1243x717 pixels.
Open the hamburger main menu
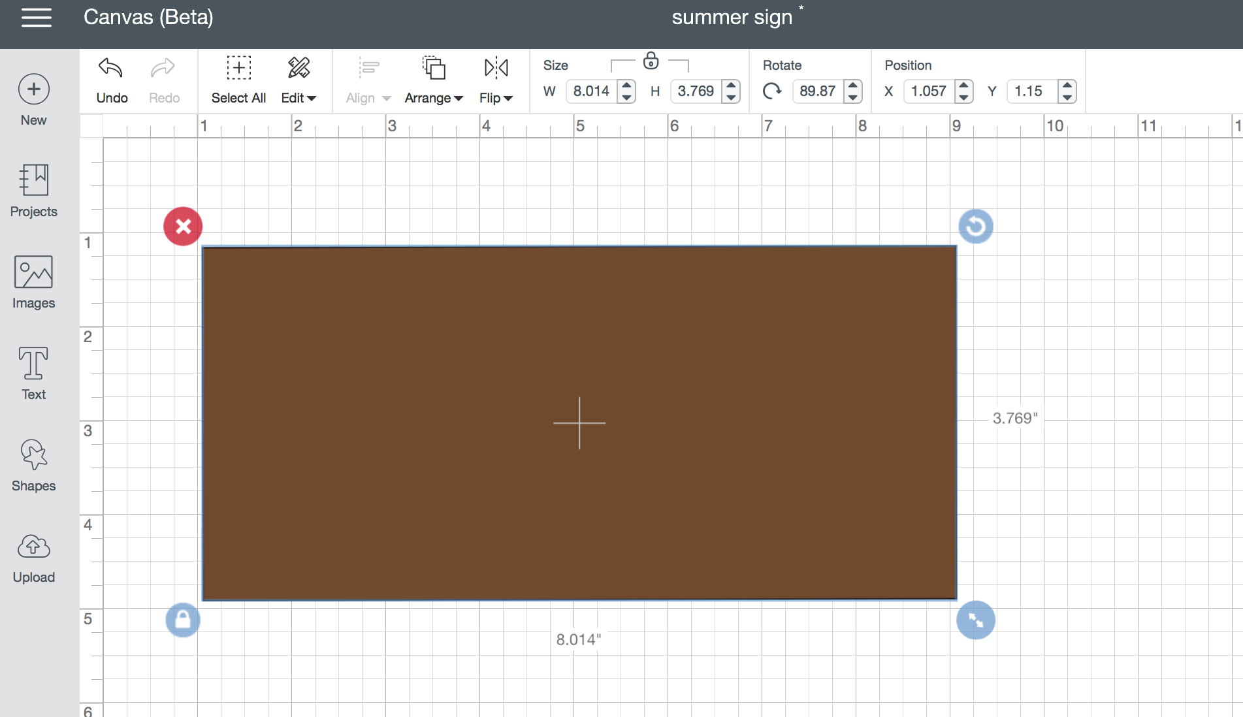pyautogui.click(x=36, y=18)
